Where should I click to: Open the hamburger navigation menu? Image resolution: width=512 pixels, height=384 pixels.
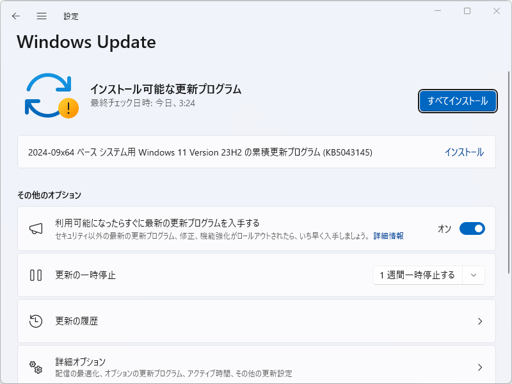42,16
